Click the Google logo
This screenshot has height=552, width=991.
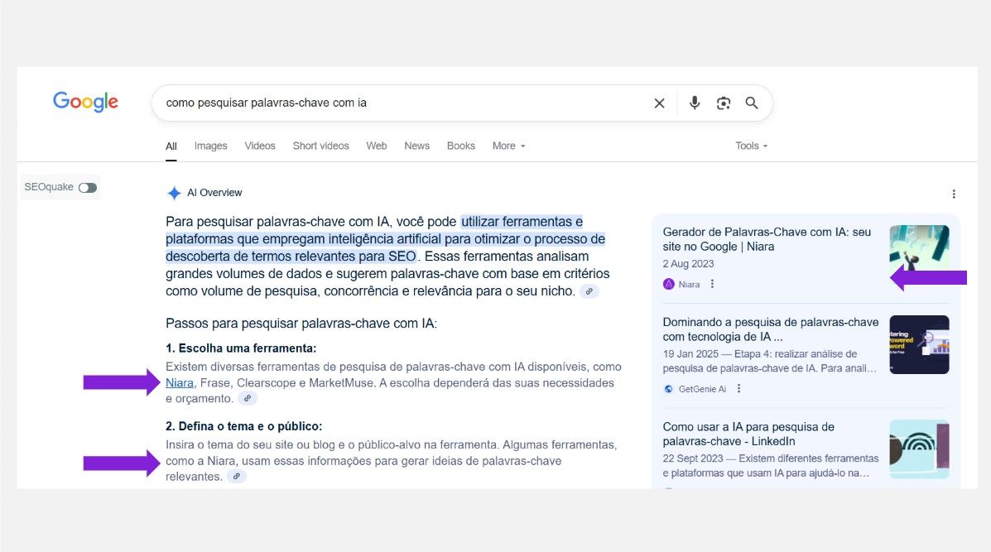85,102
